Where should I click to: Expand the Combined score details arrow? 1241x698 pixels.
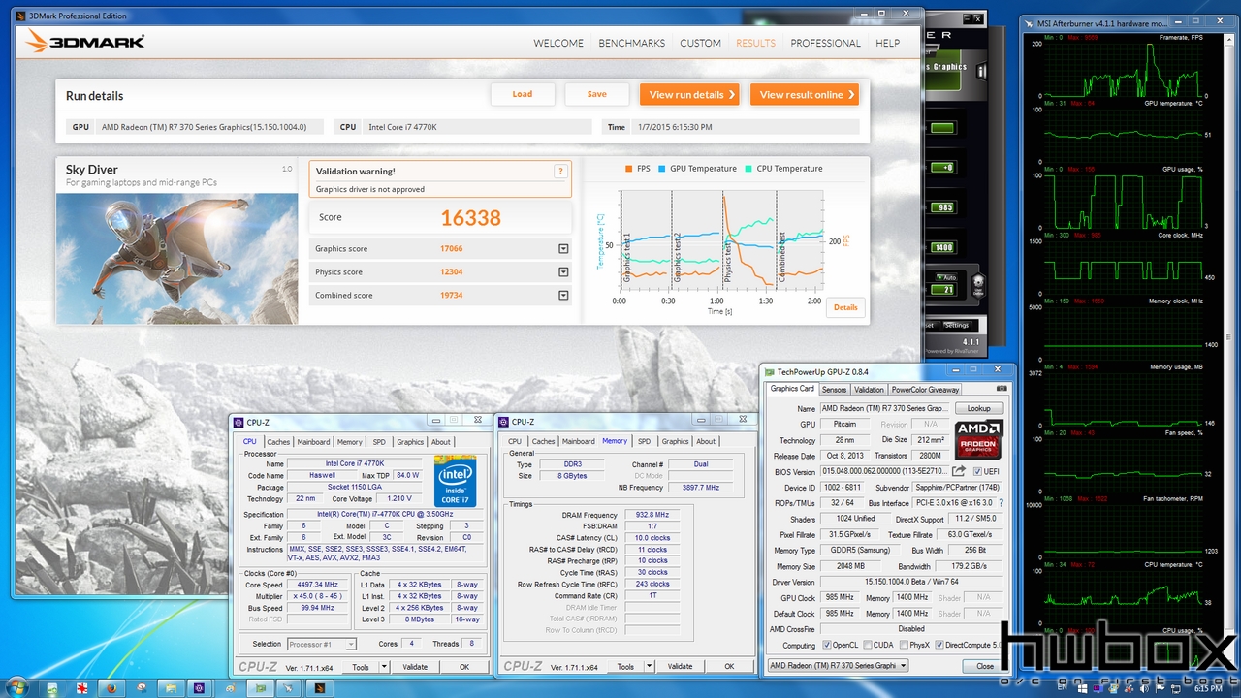pyautogui.click(x=563, y=296)
